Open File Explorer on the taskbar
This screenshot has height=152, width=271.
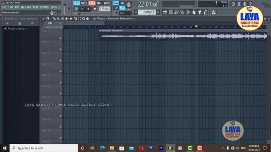[x=112, y=148]
